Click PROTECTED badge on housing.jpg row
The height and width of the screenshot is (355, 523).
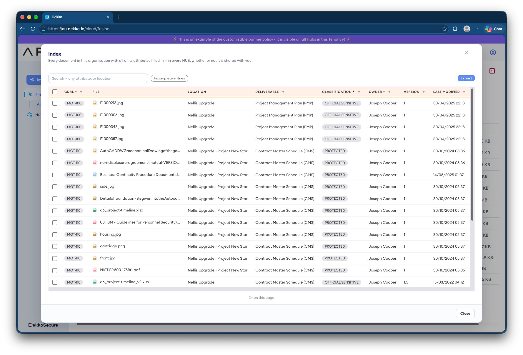pos(335,234)
